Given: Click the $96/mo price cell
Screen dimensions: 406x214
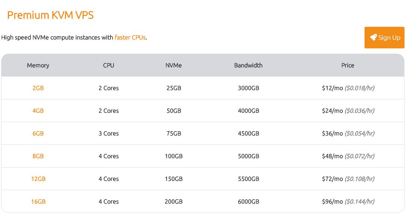Looking at the screenshot, I should [x=348, y=202].
